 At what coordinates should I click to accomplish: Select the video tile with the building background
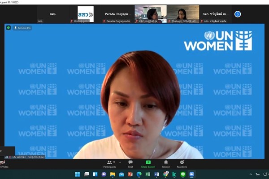coord(151,14)
